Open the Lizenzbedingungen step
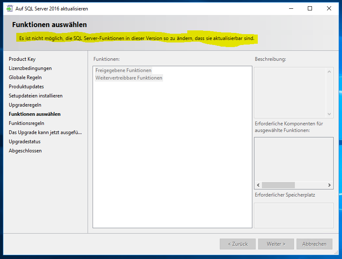Image resolution: width=342 pixels, height=259 pixels. tap(30, 68)
